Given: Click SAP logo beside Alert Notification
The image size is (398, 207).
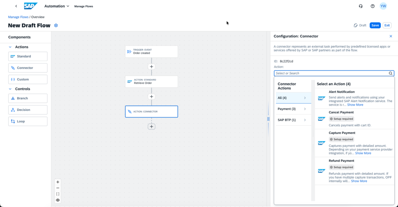Looking at the screenshot, I should click(x=321, y=98).
